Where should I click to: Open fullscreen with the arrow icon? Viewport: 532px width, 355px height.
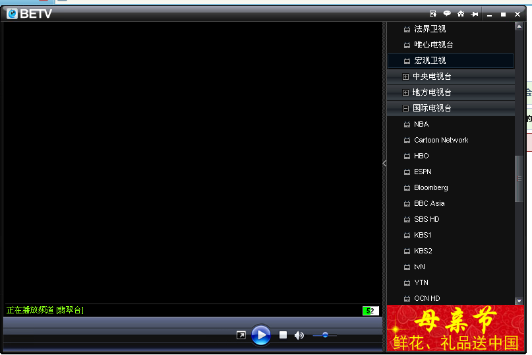click(241, 335)
